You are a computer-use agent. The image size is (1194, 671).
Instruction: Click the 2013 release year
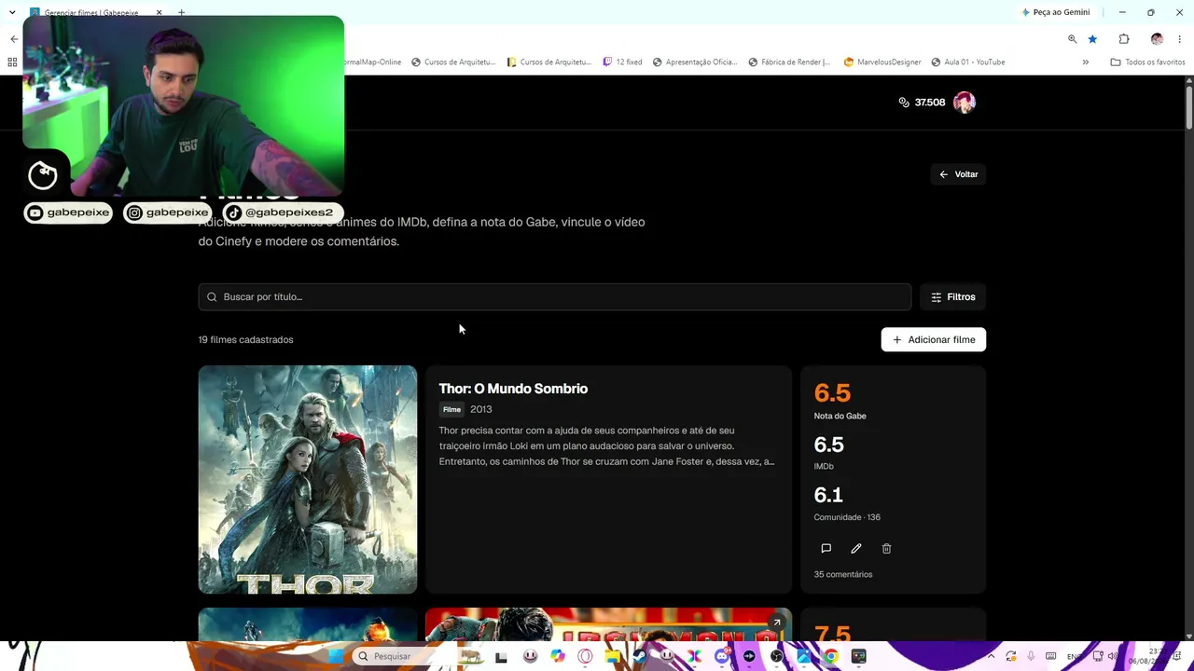pyautogui.click(x=481, y=409)
